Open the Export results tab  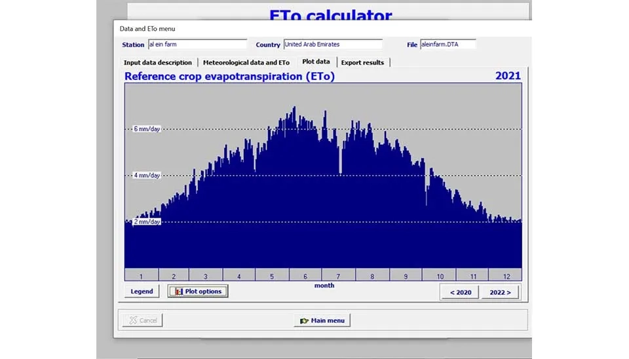point(362,62)
